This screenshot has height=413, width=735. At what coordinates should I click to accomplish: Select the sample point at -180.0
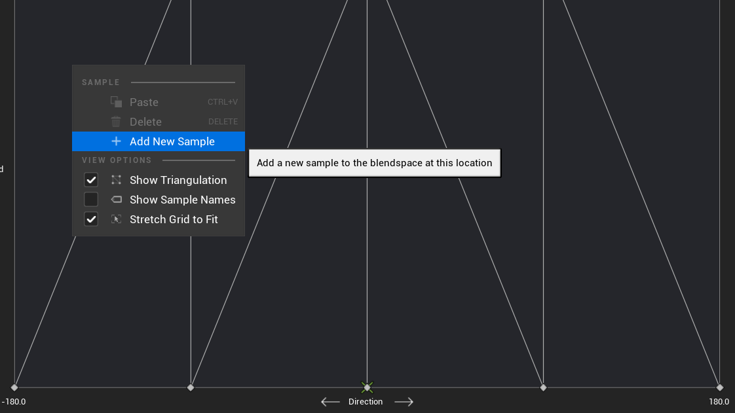coord(14,387)
